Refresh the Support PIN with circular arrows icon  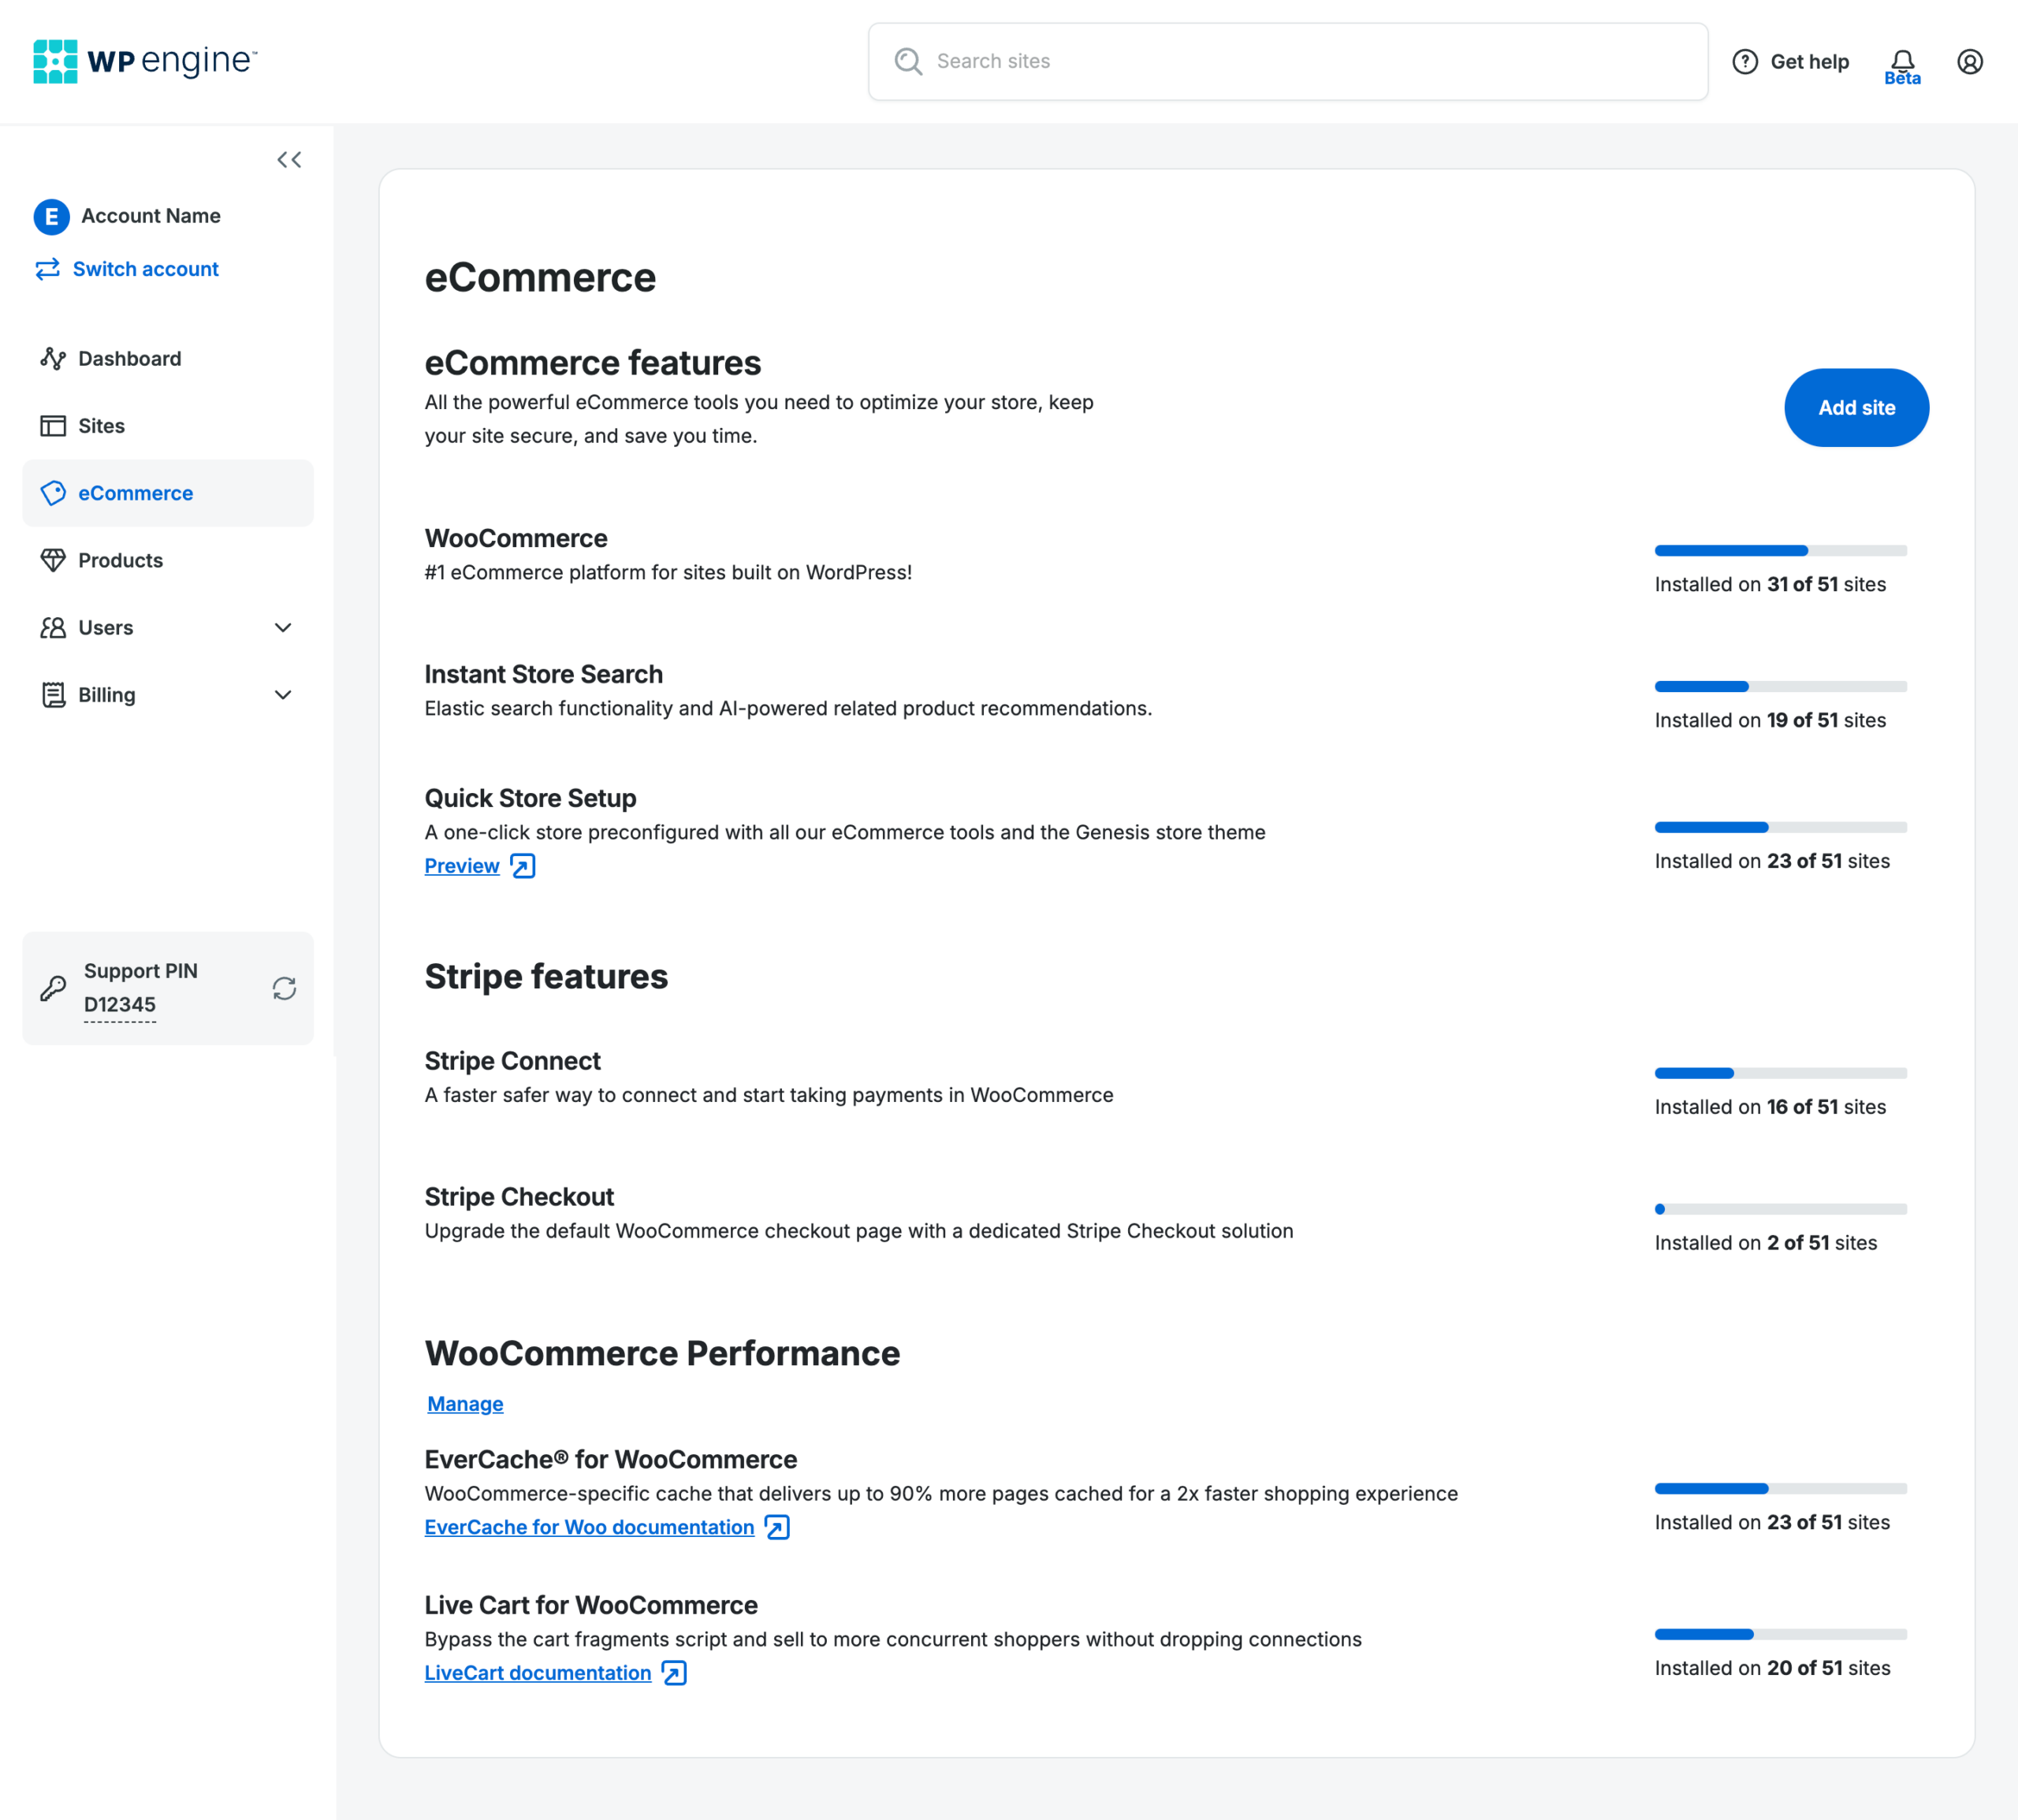(284, 988)
